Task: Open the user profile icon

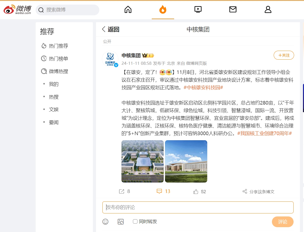Action: click(x=268, y=9)
